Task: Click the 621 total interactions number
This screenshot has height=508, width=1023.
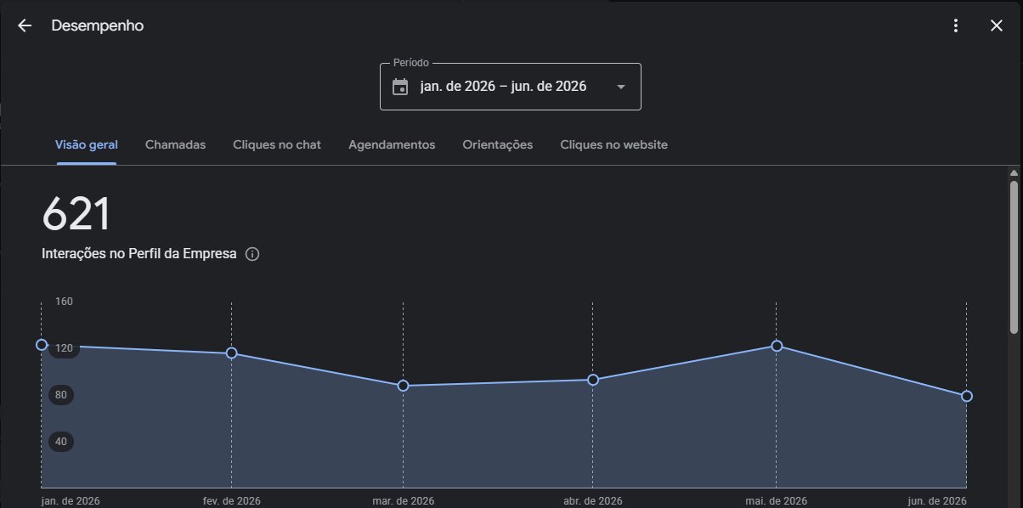Action: click(77, 214)
